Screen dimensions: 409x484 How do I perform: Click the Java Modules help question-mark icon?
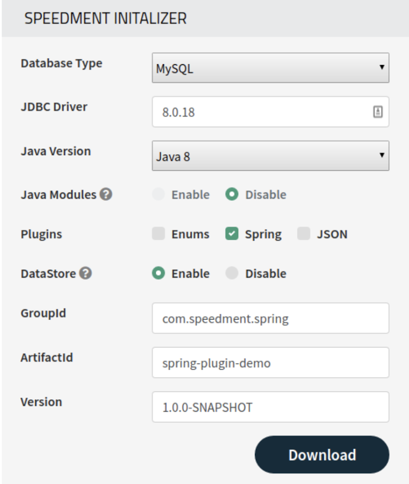(x=106, y=195)
